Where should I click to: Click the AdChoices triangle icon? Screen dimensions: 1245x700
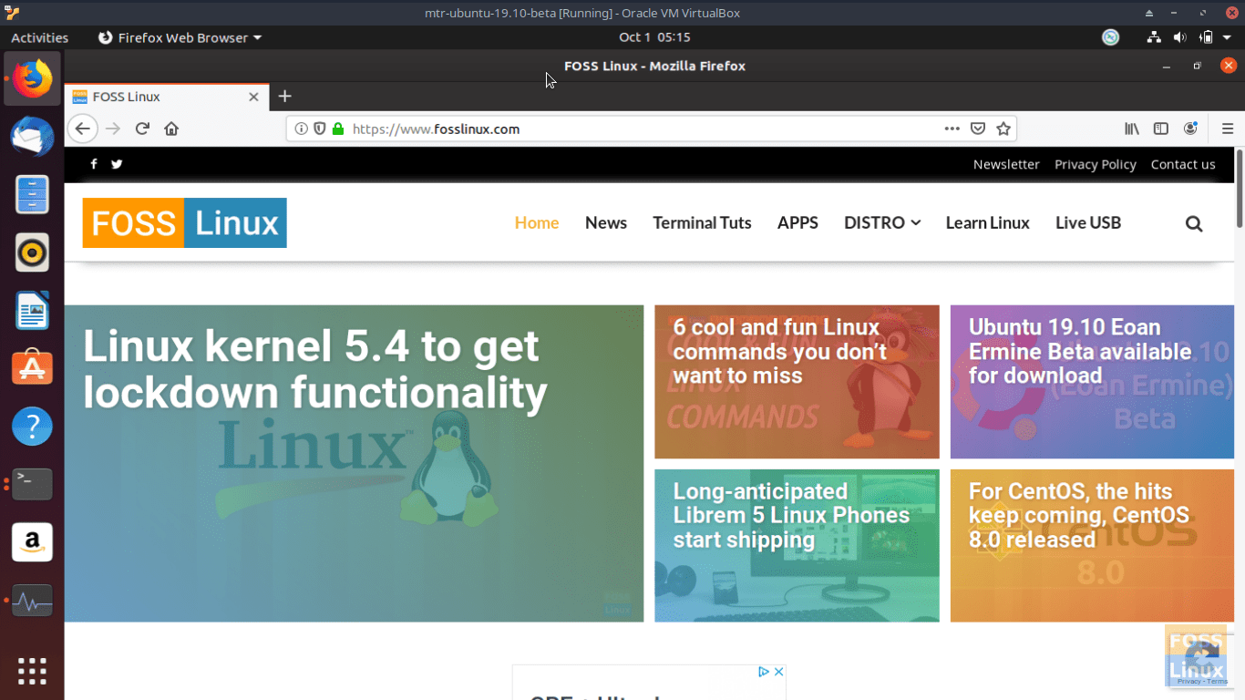click(764, 672)
